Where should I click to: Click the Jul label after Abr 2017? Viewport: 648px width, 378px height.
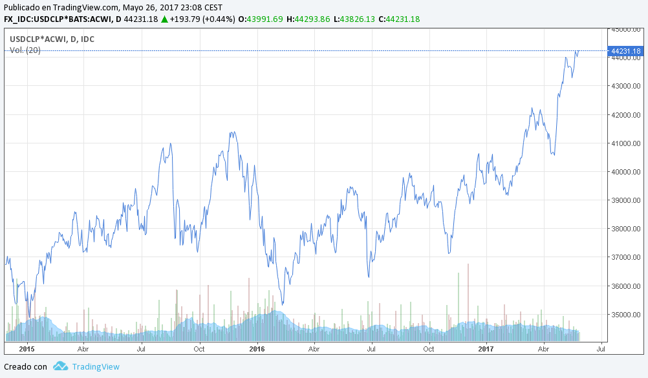[601, 349]
